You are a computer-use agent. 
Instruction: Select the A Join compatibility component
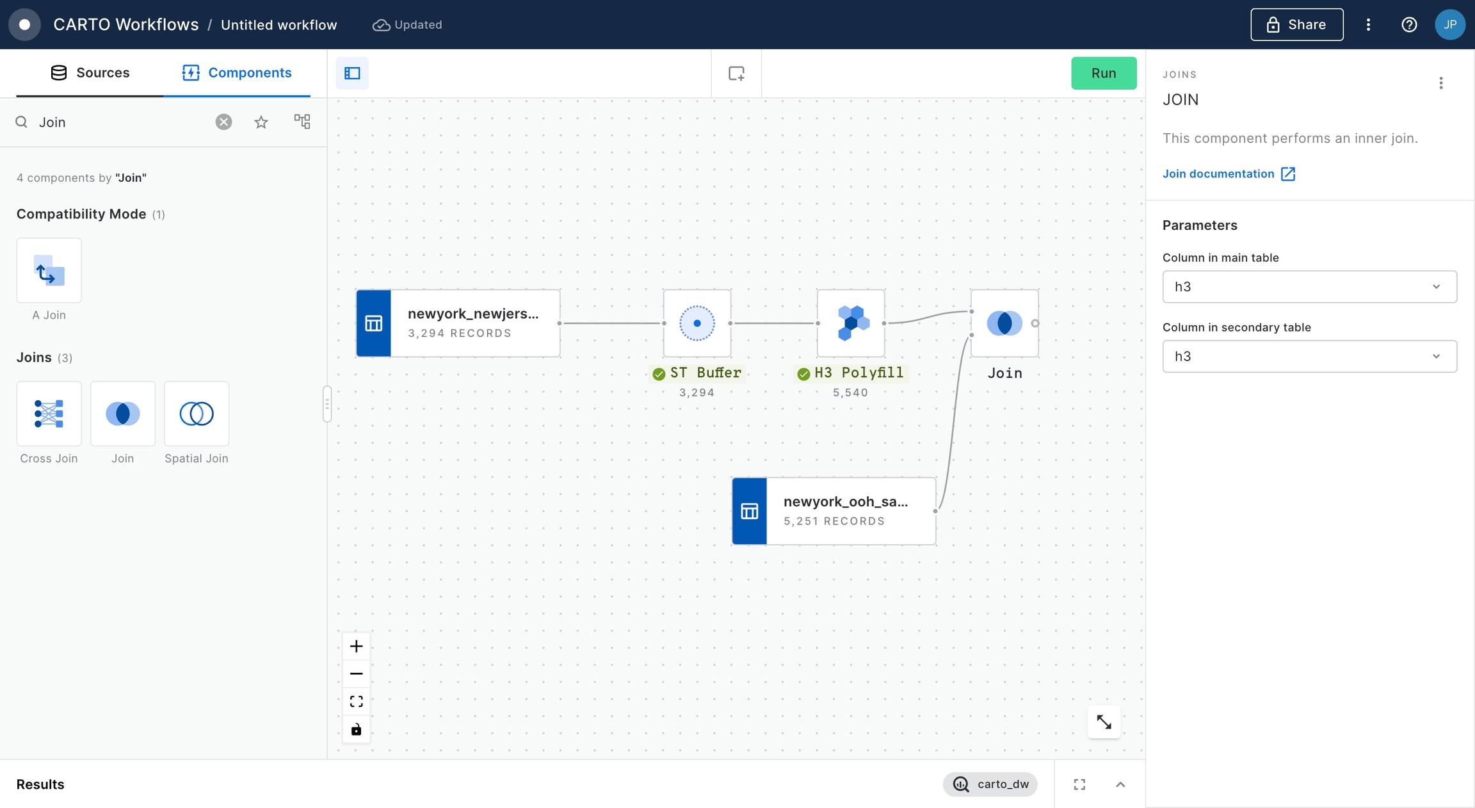pos(49,270)
